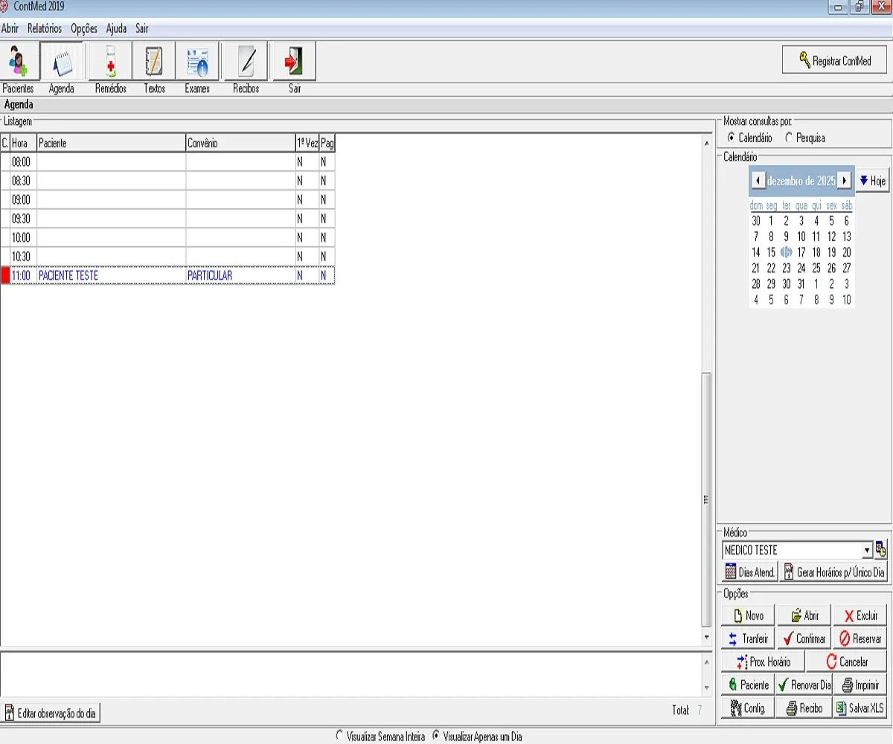The height and width of the screenshot is (744, 893).
Task: Click the observation text area
Action: point(351,675)
